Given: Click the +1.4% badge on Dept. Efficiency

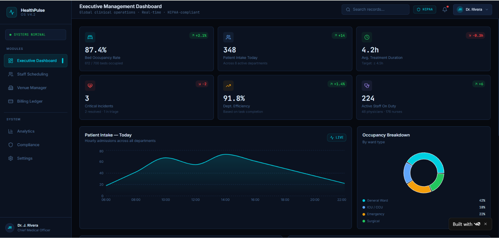Looking at the screenshot, I should click(x=337, y=84).
